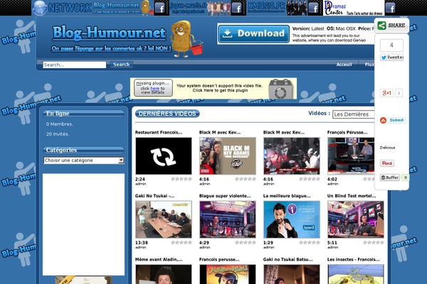This screenshot has height=284, width=427.
Task: Rate the Gaki No Tsukai video with stars
Action: (x=181, y=243)
